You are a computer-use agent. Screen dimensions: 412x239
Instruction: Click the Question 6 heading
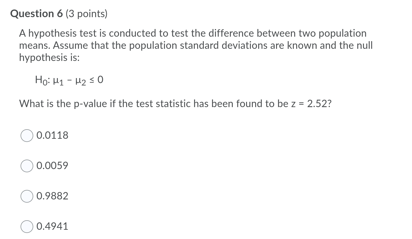(x=36, y=13)
